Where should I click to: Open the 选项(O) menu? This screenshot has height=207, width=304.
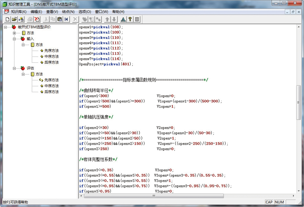click(x=85, y=12)
